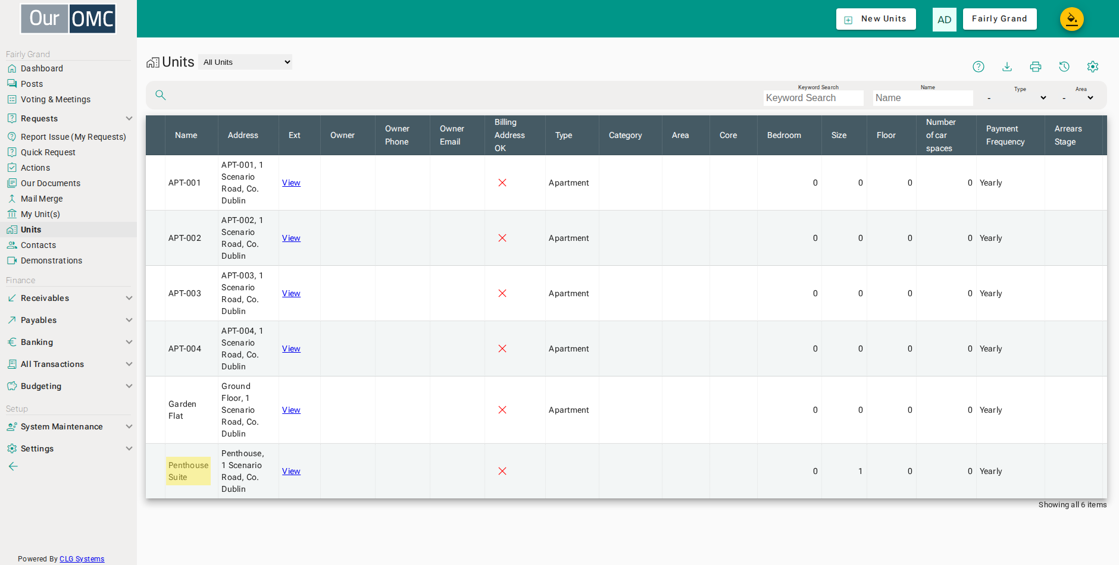Click the Fairly Grand button

click(x=1000, y=19)
